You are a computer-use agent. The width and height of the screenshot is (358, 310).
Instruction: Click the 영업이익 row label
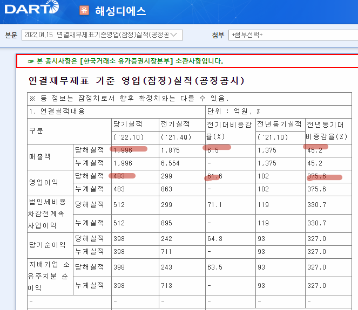[x=43, y=183]
